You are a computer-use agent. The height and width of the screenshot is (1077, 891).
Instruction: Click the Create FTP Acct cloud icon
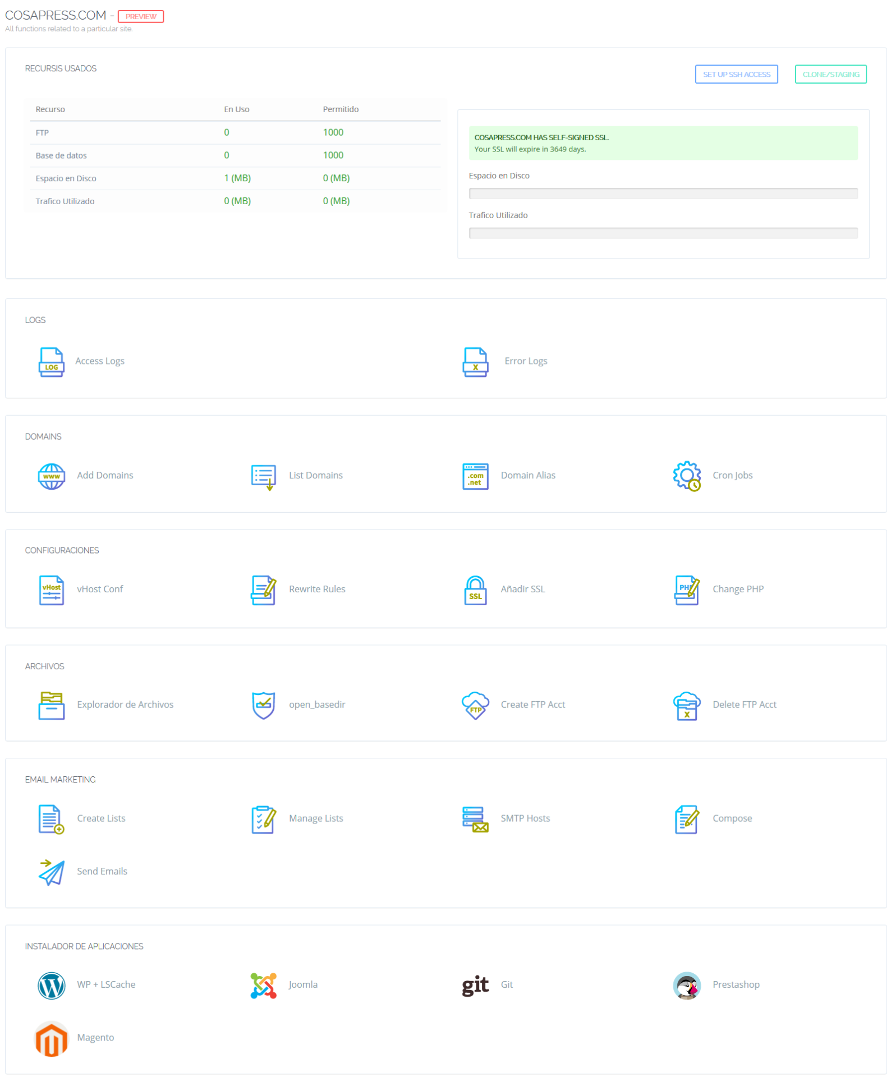coord(475,706)
